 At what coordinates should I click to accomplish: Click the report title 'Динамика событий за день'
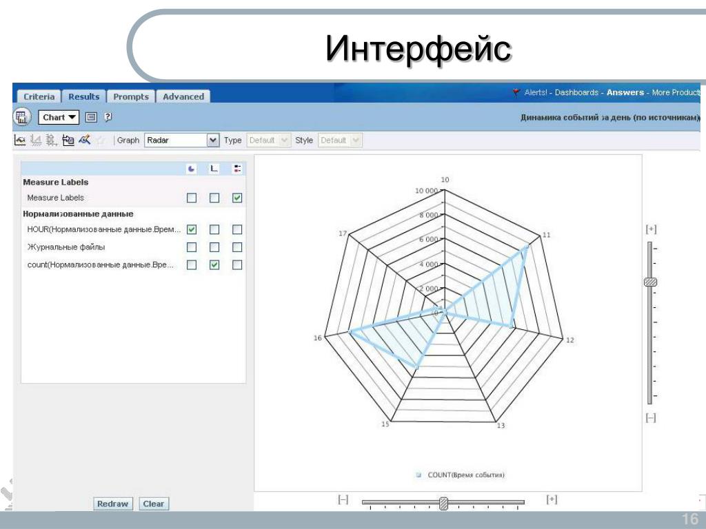[x=610, y=117]
